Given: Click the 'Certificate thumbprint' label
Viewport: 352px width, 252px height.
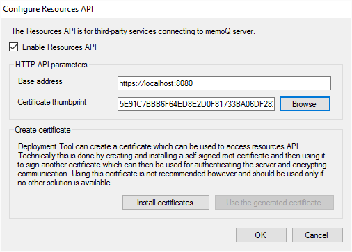Looking at the screenshot, I should click(52, 102).
